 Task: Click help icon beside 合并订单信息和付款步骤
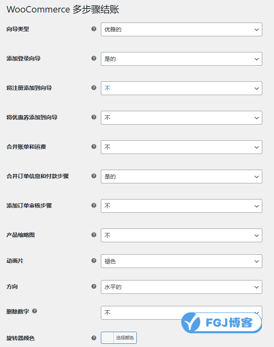click(94, 176)
